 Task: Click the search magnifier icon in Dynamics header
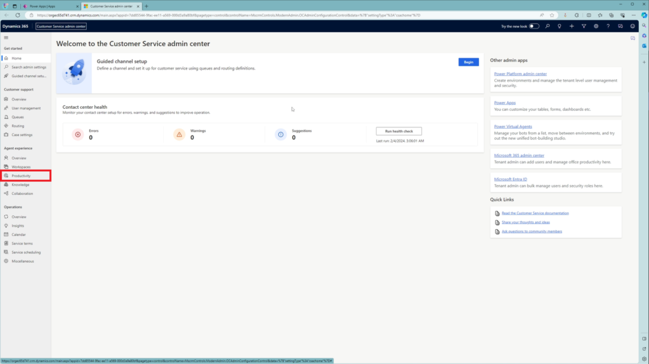click(x=548, y=26)
